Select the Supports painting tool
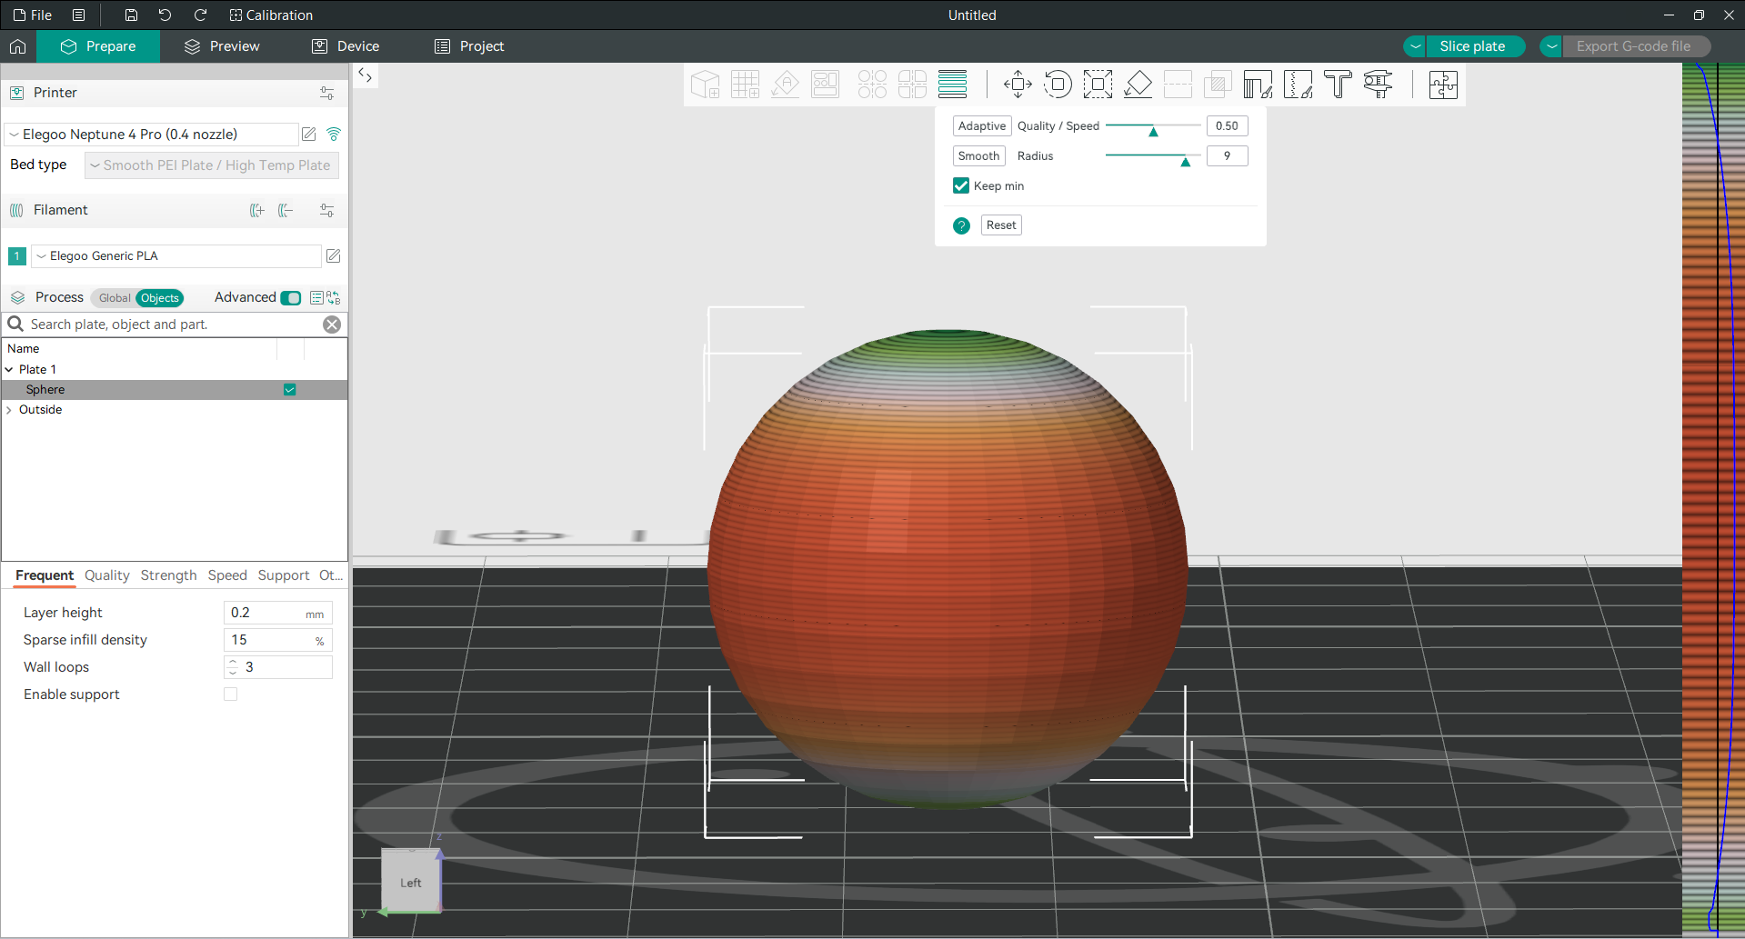This screenshot has height=939, width=1745. coord(1258,85)
